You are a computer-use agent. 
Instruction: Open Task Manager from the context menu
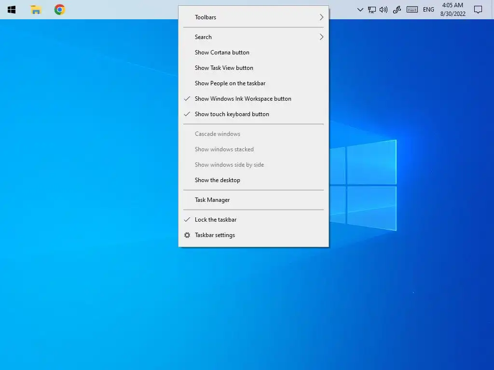(254, 200)
